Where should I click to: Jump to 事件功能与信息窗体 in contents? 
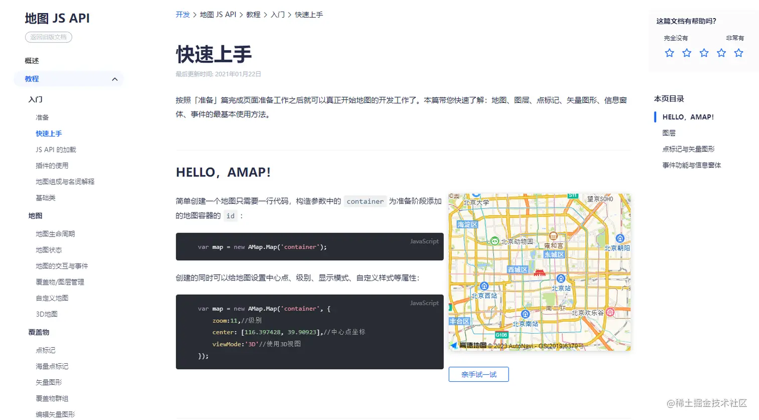(691, 165)
